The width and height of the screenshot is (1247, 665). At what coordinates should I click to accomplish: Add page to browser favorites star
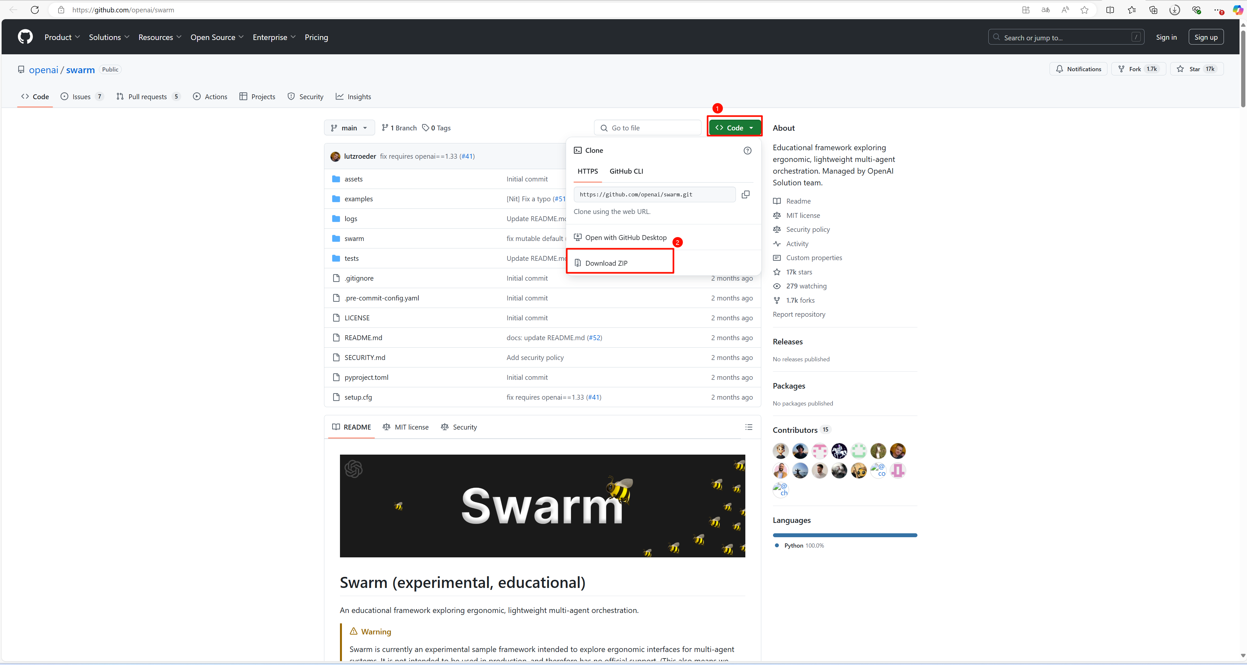(x=1084, y=10)
